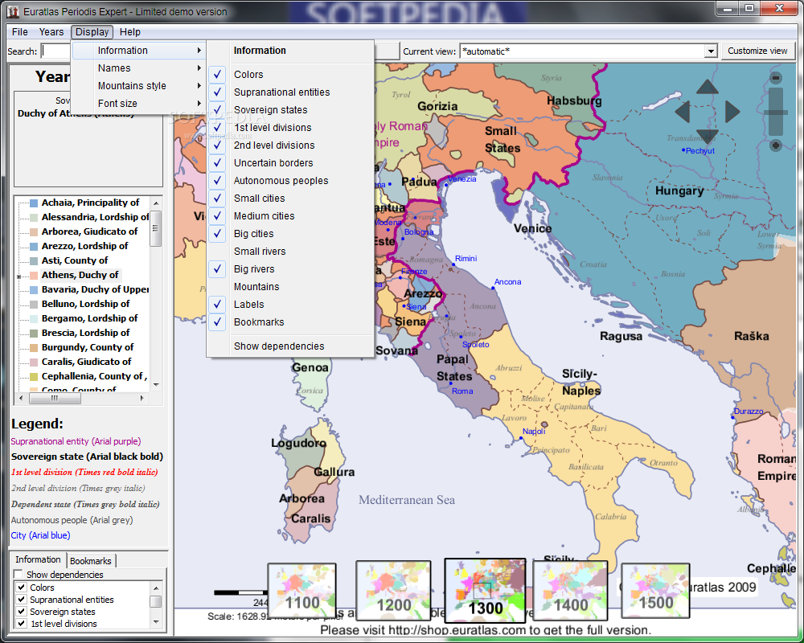Select the year 1500 thumbnail
This screenshot has height=643, width=804.
(x=655, y=591)
